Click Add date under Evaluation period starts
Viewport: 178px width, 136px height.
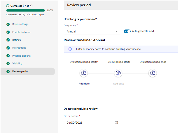(x=84, y=84)
